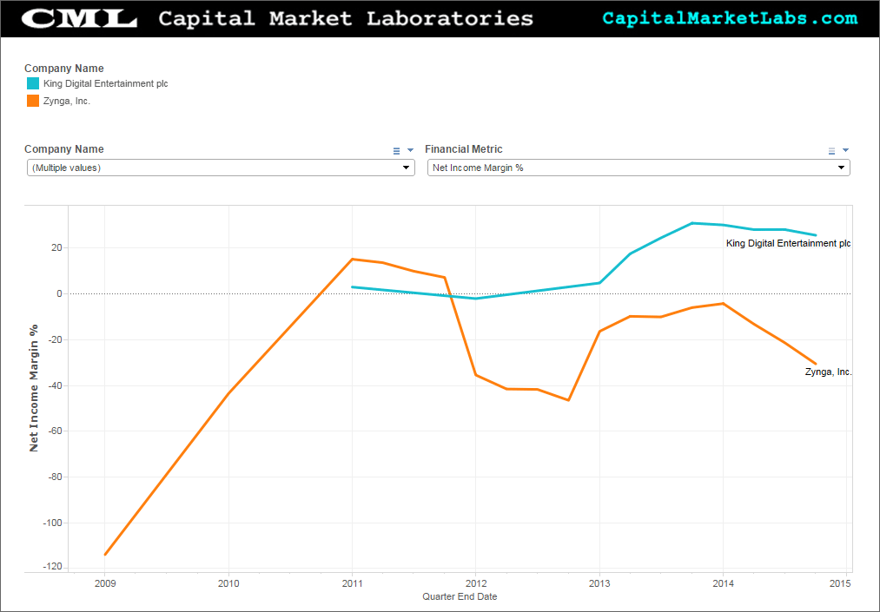
Task: Select Zynga, Inc. legend entry
Action: [x=67, y=101]
